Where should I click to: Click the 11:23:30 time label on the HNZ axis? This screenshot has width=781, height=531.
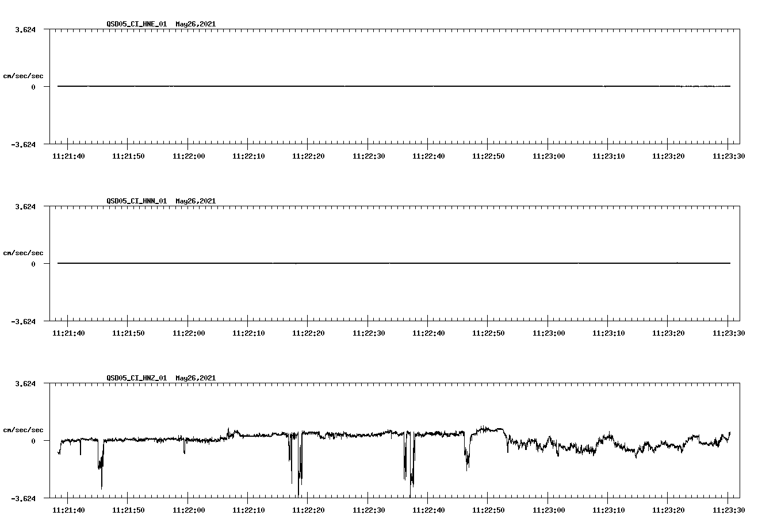coord(728,509)
